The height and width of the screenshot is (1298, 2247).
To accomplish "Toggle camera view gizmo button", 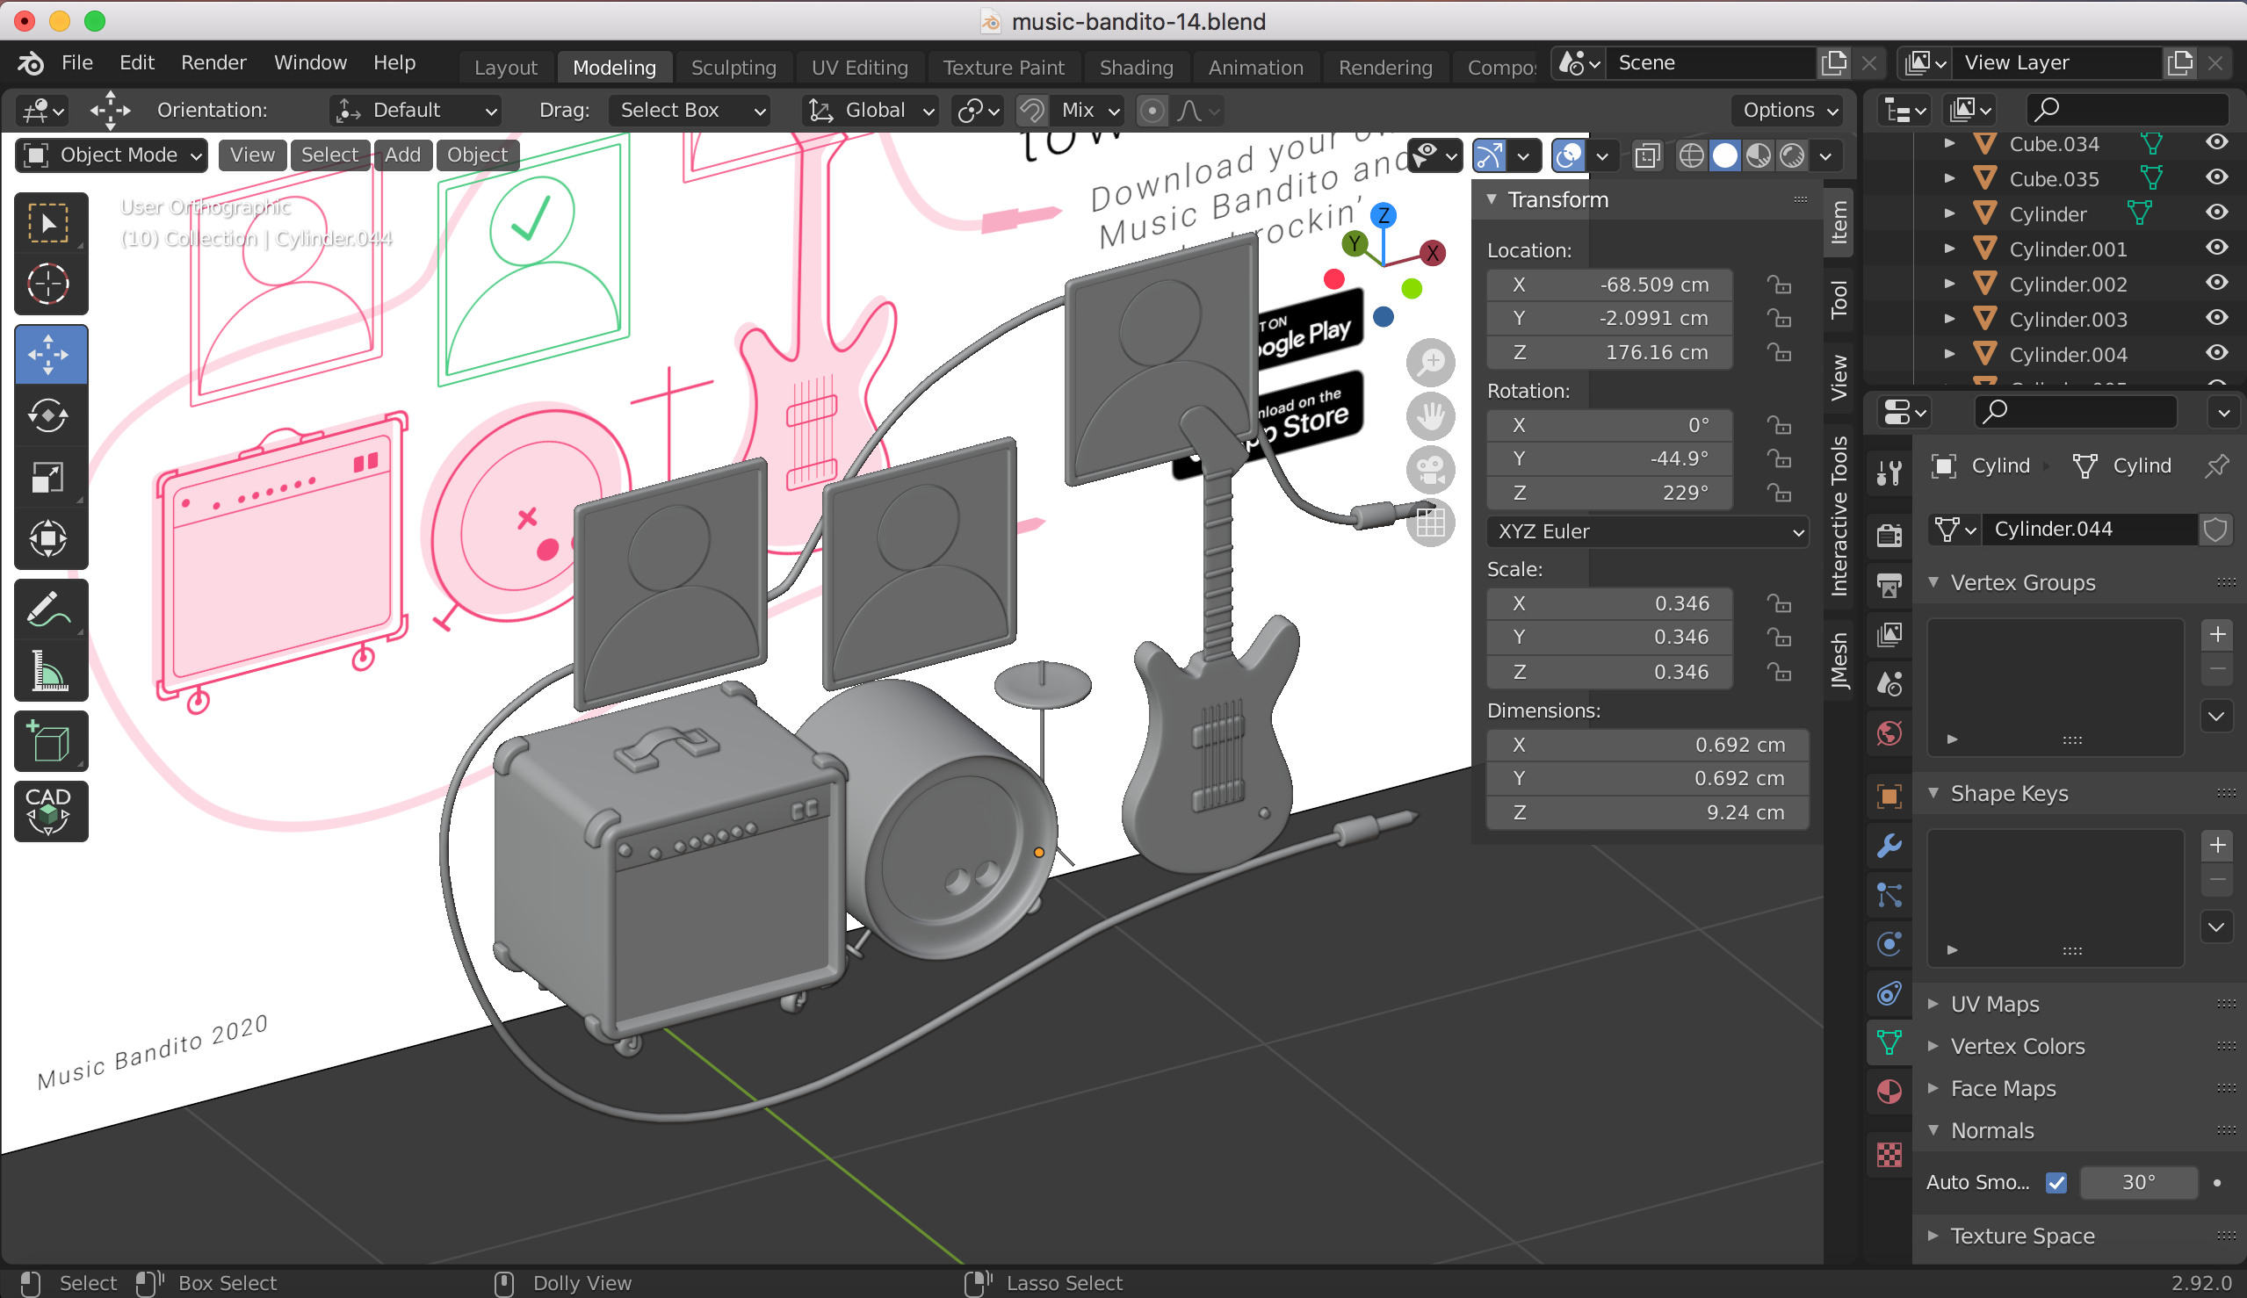I will point(1430,470).
